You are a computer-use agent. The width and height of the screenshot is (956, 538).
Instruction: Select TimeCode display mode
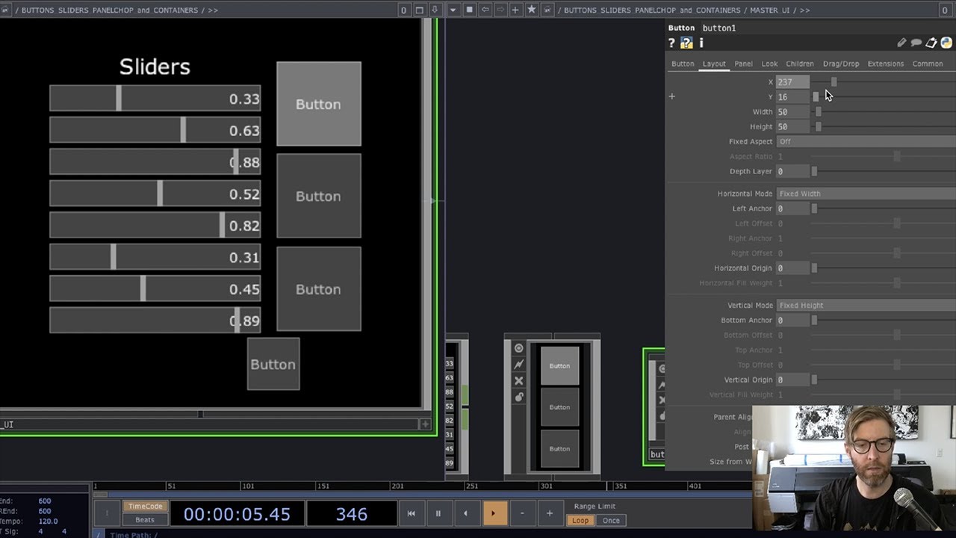click(145, 507)
